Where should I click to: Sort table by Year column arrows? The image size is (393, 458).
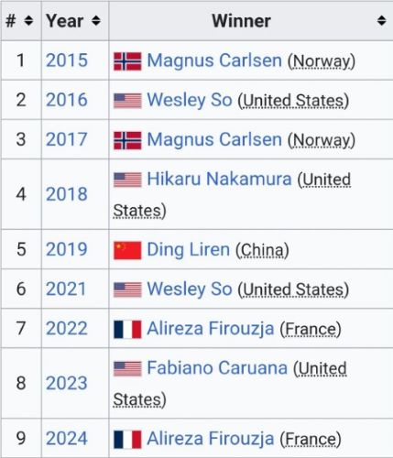tap(96, 21)
